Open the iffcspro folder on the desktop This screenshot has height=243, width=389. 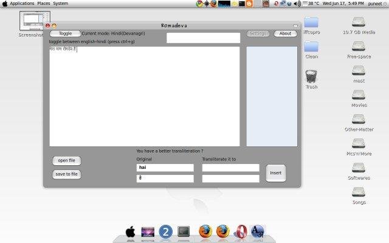[x=311, y=25]
